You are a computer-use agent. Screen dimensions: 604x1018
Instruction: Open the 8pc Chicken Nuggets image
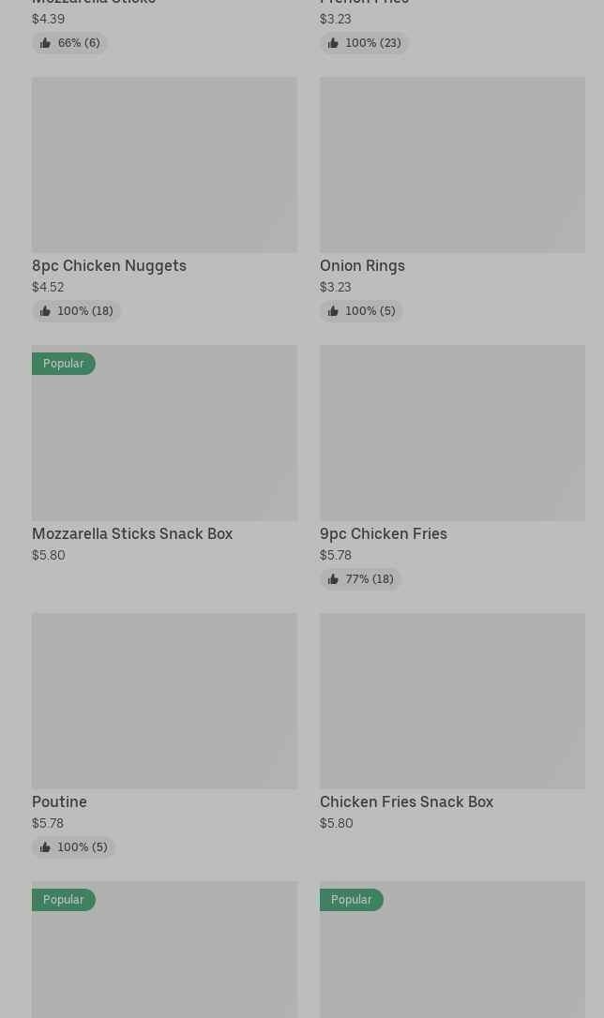tap(164, 164)
